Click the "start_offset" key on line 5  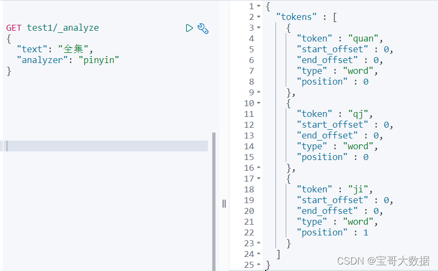[332, 50]
